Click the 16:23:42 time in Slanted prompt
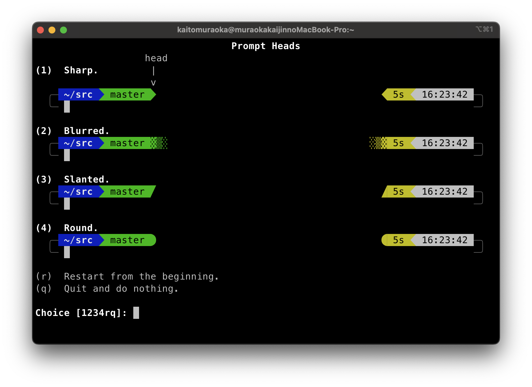 (x=445, y=191)
